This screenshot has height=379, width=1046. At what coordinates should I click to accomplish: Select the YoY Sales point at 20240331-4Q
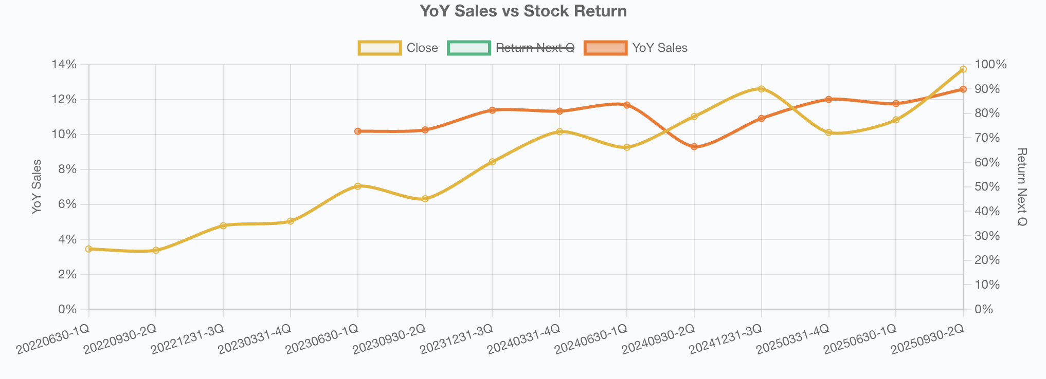560,111
